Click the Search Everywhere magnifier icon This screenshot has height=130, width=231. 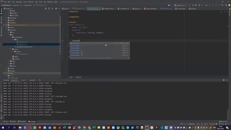pos(226,5)
